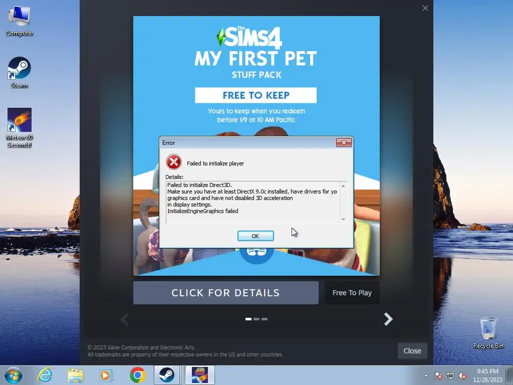The image size is (513, 385).
Task: Select the first carousel page indicator
Action: tap(248, 319)
